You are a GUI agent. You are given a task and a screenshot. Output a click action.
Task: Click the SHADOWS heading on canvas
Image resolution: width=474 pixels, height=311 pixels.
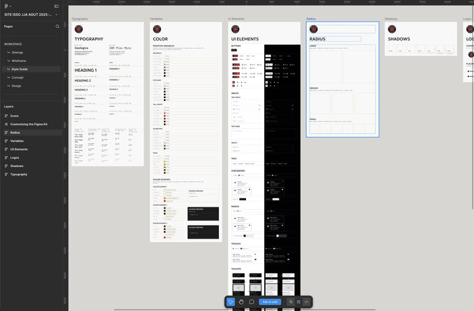click(399, 39)
